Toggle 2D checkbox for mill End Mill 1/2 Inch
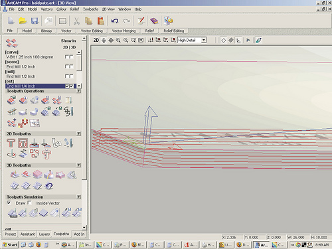Viewport: 332px width, 249px height. 67,76
